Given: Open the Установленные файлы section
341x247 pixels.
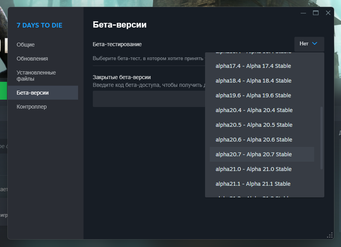Looking at the screenshot, I should [43, 76].
